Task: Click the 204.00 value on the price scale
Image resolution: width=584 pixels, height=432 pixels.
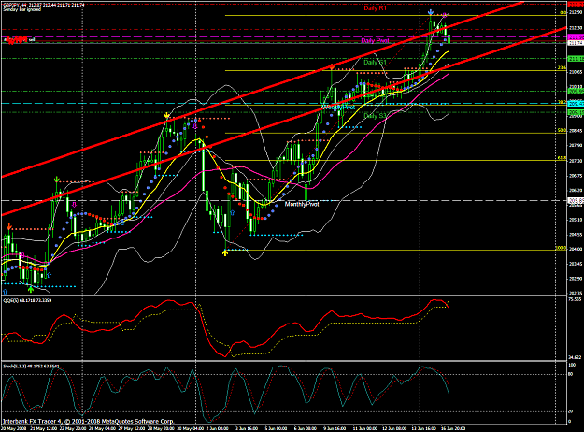Action: click(x=576, y=249)
